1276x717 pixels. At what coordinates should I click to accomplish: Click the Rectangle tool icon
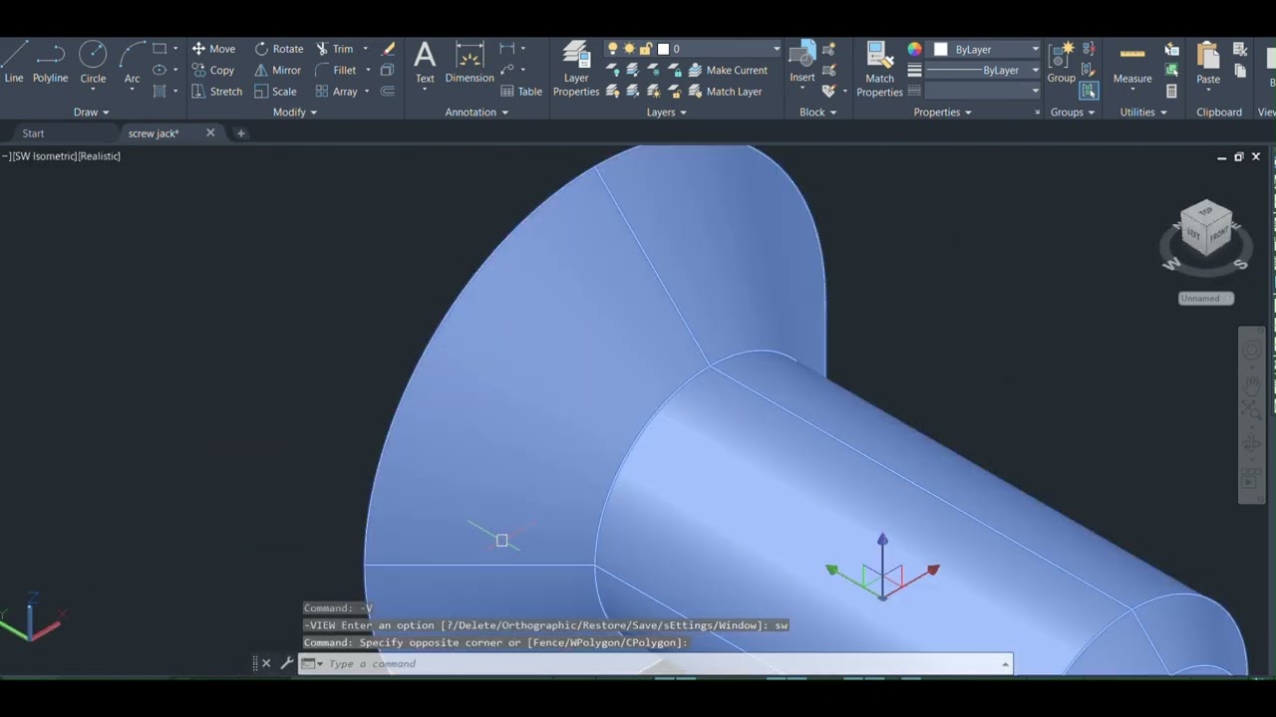159,49
